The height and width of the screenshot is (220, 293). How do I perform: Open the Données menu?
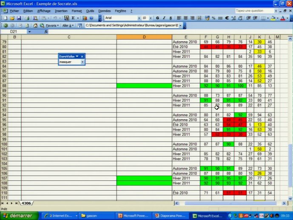[x=105, y=11]
